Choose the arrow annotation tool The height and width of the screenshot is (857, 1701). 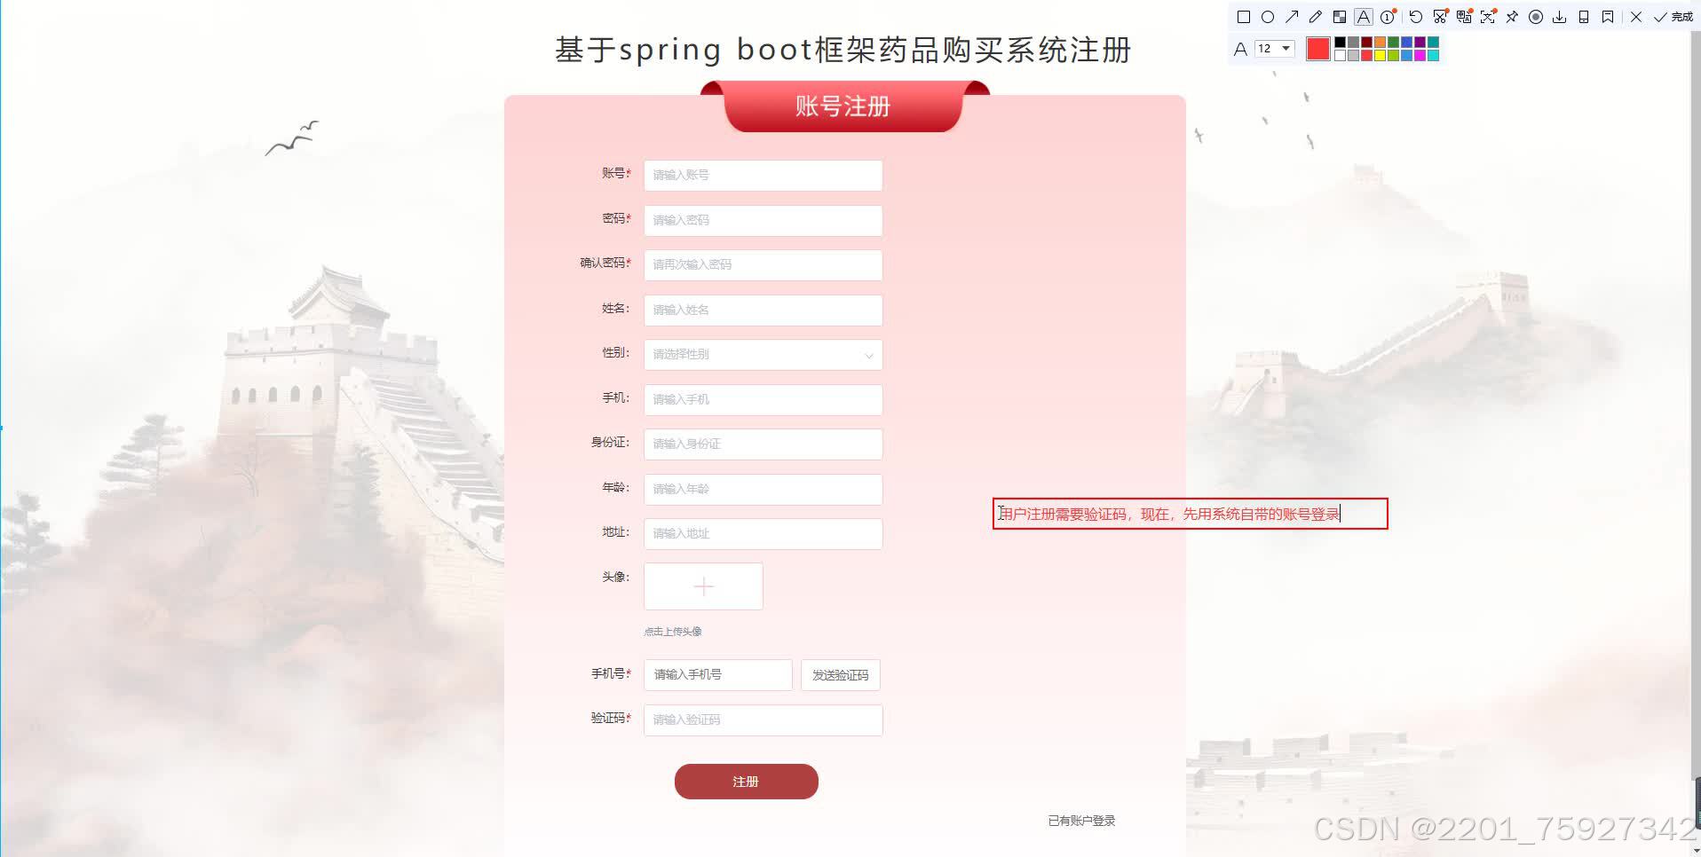pos(1292,17)
